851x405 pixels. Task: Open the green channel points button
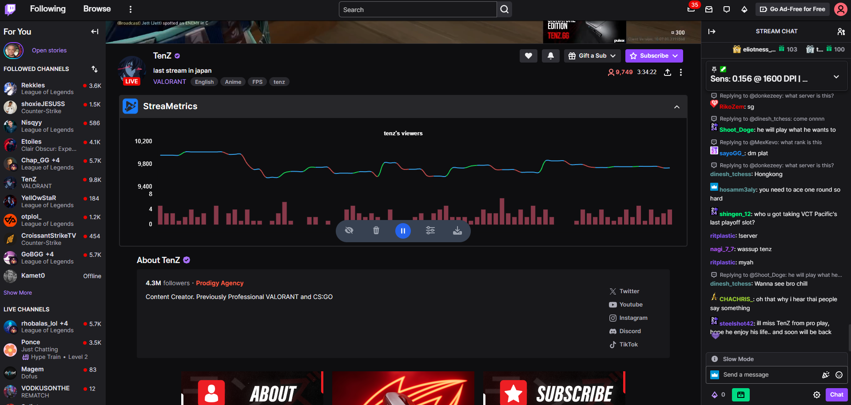point(740,395)
